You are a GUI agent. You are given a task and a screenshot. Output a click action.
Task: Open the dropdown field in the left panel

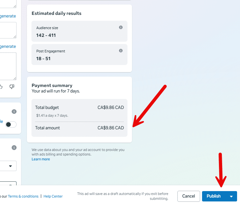(x=8, y=166)
